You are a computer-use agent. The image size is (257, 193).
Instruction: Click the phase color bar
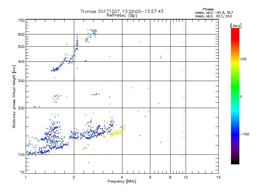tap(235, 96)
